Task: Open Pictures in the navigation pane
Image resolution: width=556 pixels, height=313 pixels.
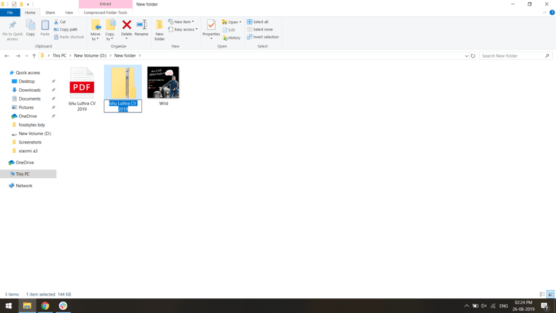Action: [26, 108]
